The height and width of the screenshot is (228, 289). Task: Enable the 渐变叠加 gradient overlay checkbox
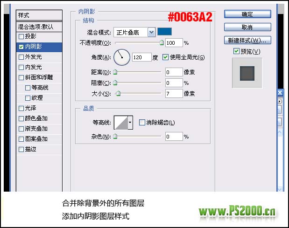21,129
